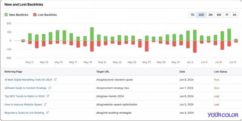Click the tallest green bar near May 19

pyautogui.click(x=92, y=34)
